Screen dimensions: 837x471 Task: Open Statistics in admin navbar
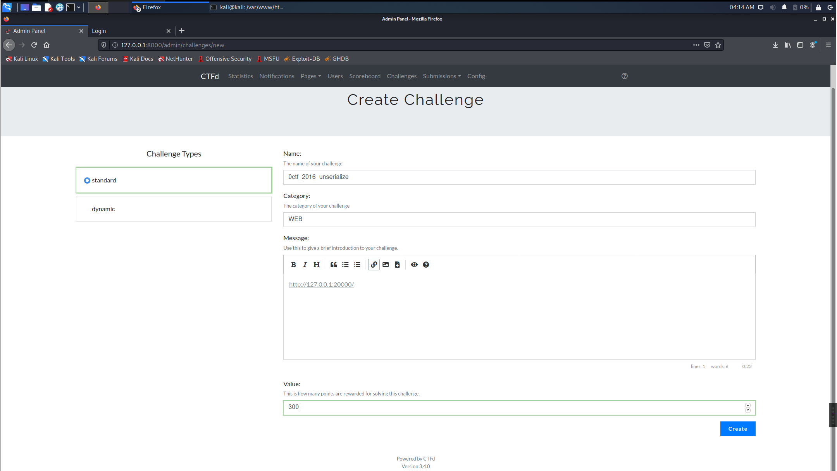(241, 76)
